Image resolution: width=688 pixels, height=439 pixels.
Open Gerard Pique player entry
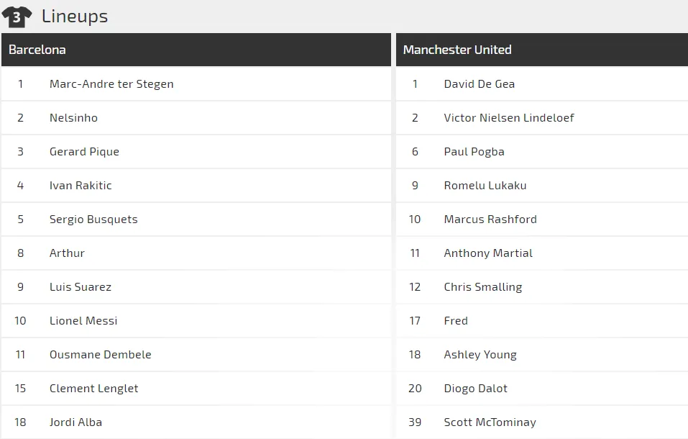coord(84,152)
